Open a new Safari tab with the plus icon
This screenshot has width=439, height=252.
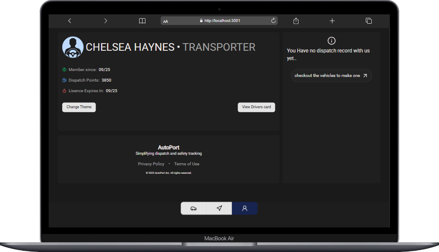332,20
